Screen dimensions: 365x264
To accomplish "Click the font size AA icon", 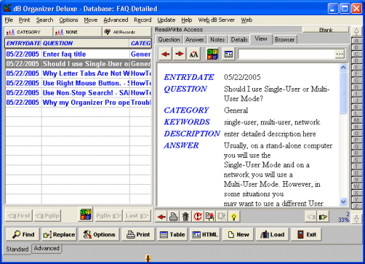I will click(193, 54).
